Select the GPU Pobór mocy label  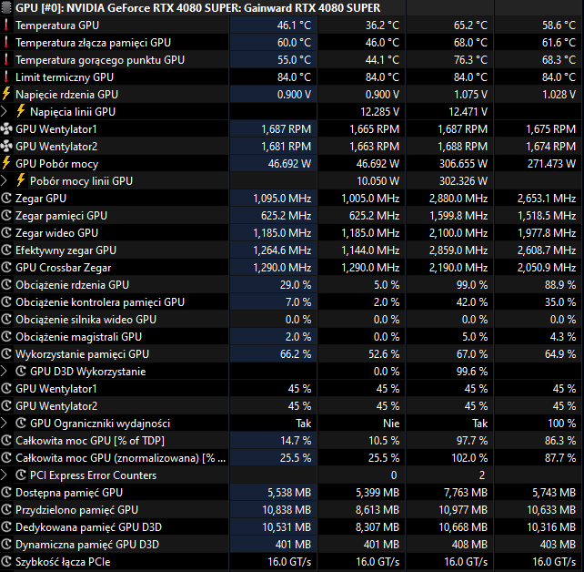[57, 164]
